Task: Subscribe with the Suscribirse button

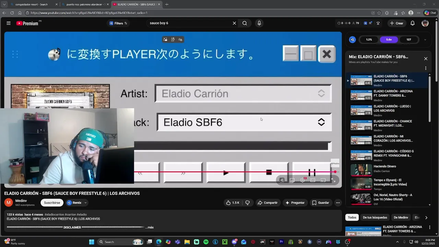Action: click(x=52, y=203)
